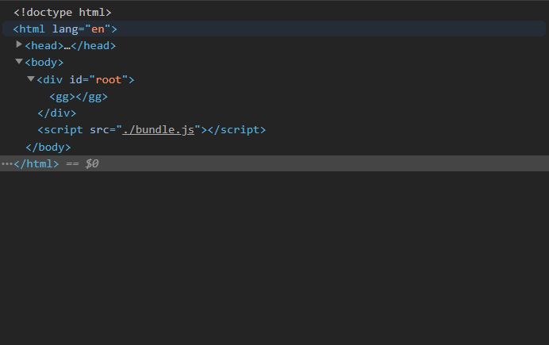Collapse the div id="root" node
The image size is (549, 345).
tap(31, 79)
